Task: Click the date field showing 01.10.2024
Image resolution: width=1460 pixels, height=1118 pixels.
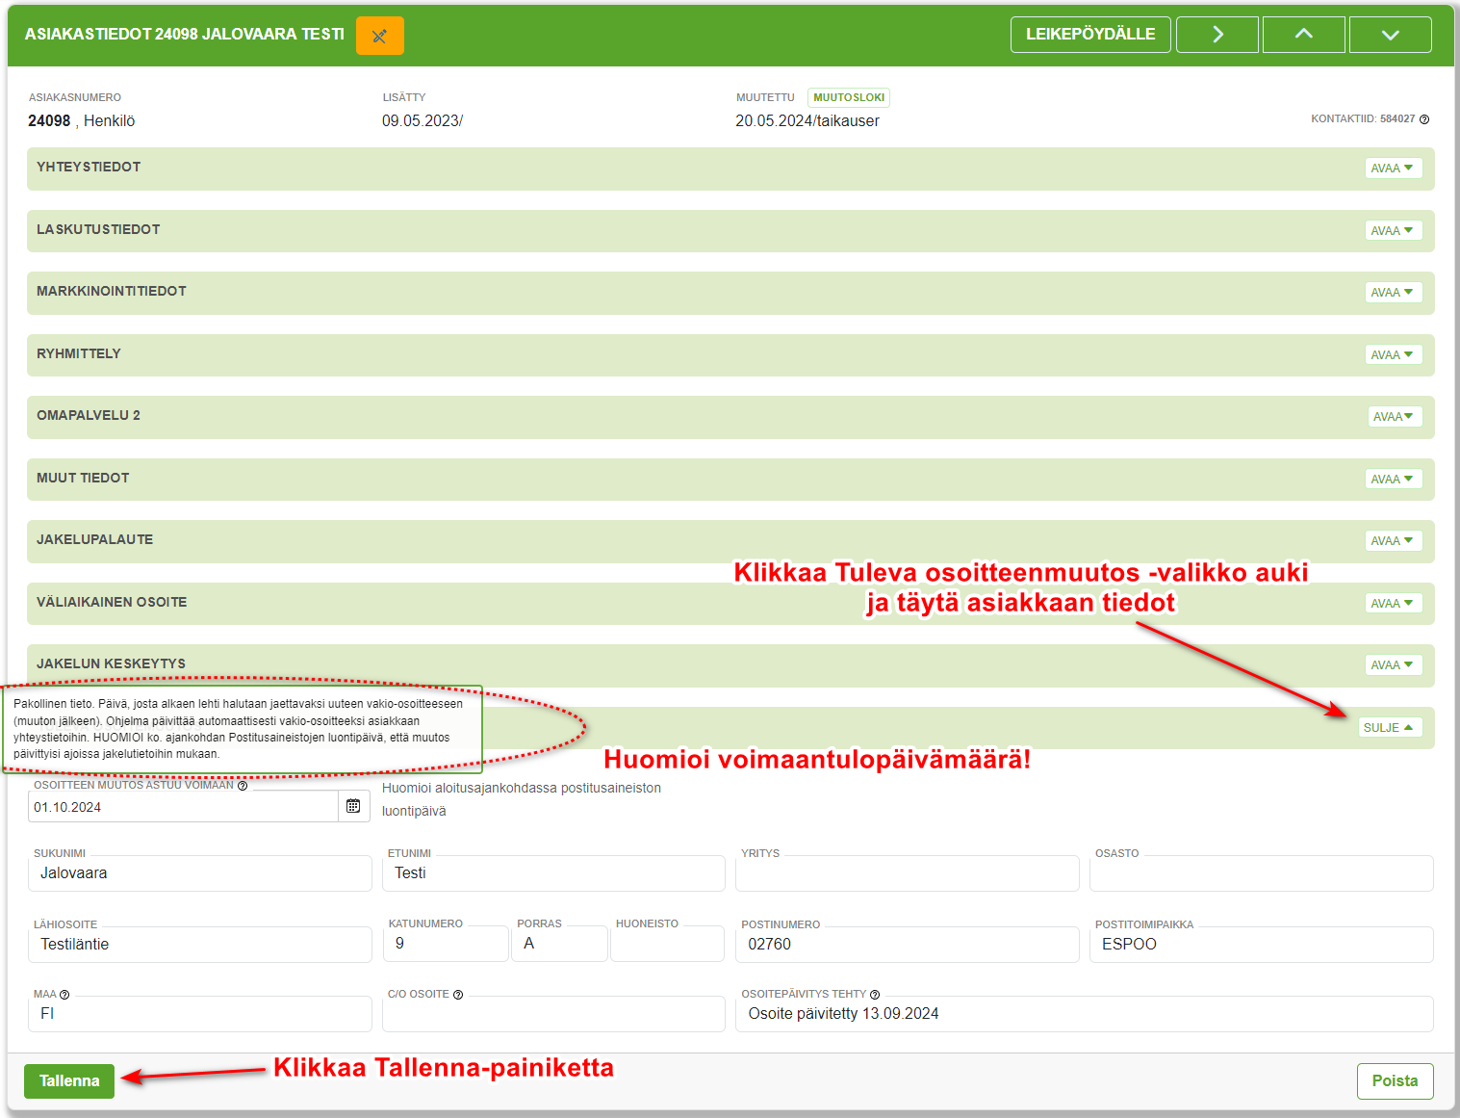Action: [183, 807]
